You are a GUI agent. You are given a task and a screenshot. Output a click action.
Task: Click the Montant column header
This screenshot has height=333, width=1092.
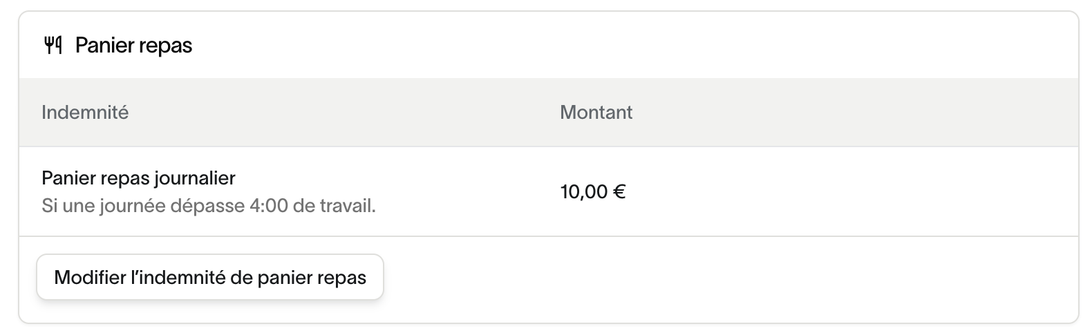pyautogui.click(x=596, y=112)
